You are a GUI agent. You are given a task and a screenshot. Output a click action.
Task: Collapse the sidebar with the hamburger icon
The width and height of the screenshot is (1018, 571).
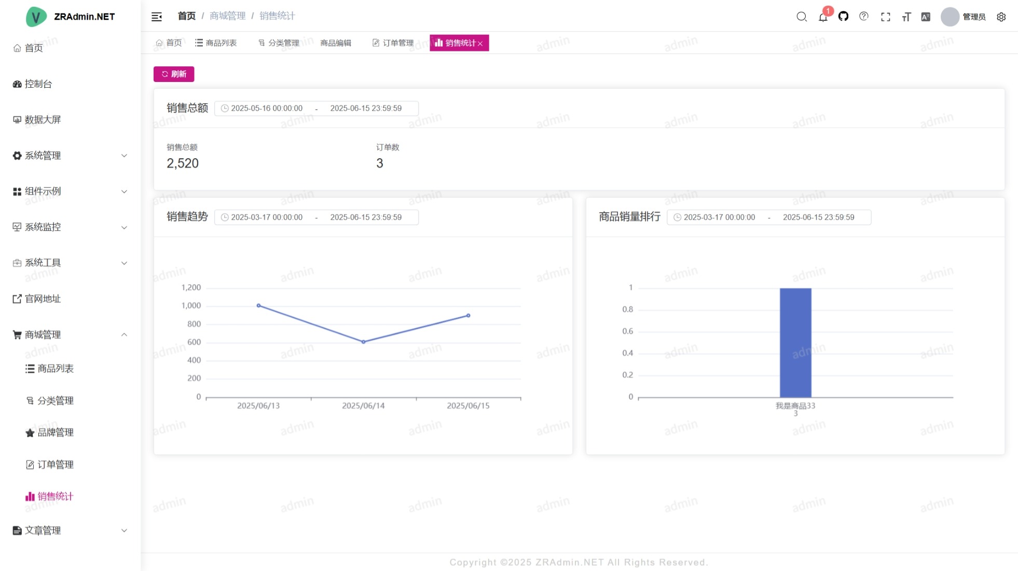pos(157,17)
